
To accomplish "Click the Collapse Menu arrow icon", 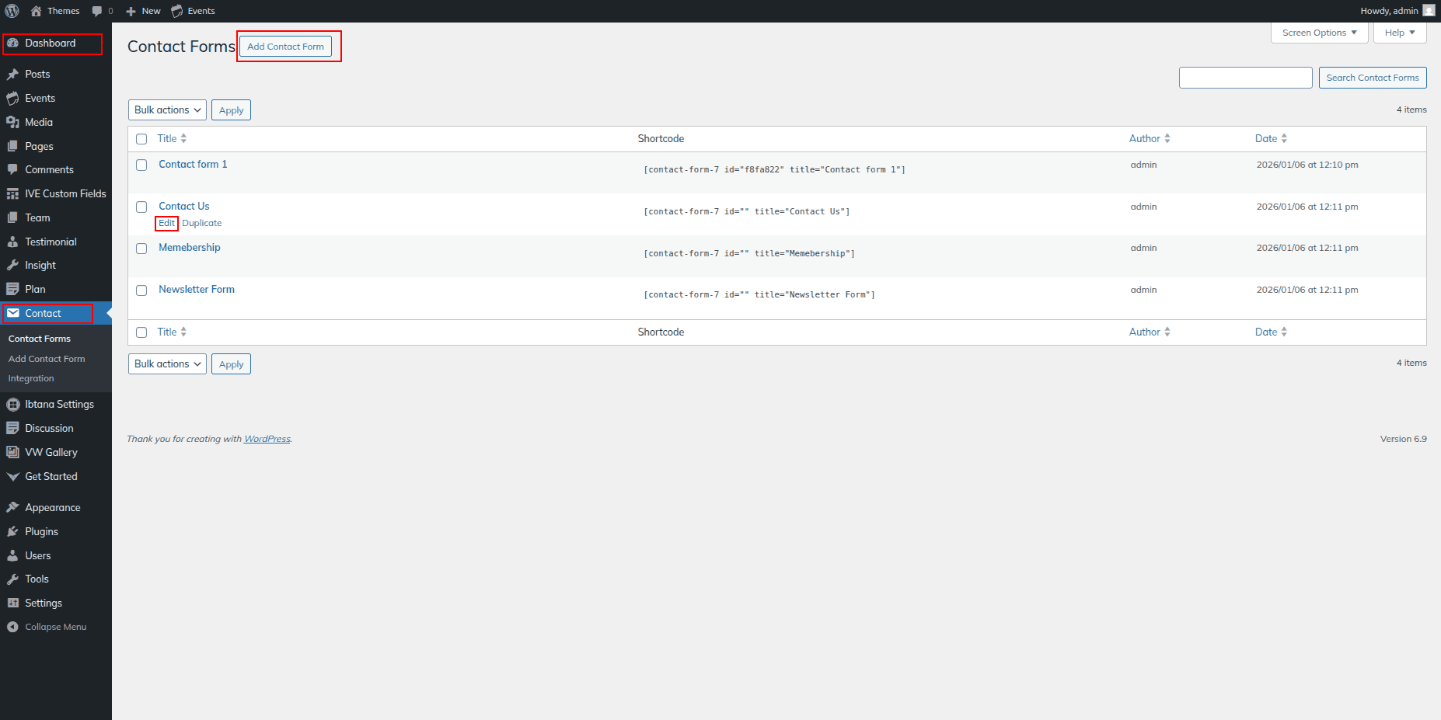I will 12,627.
